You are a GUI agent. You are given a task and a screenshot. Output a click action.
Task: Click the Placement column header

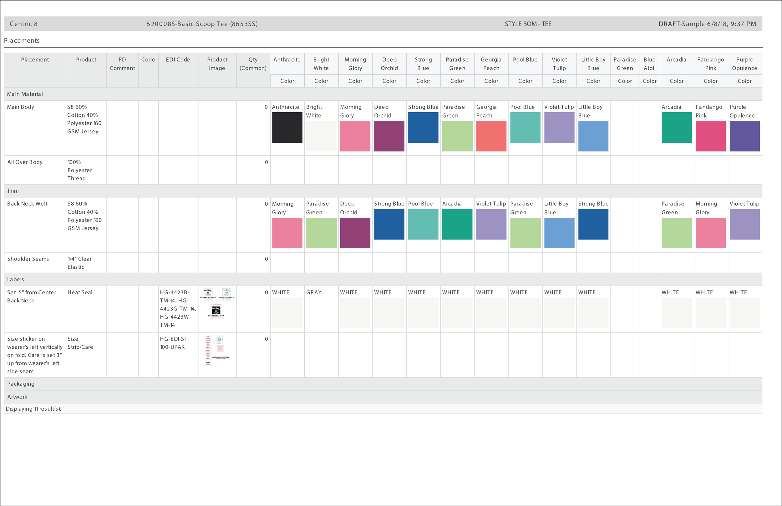pos(35,60)
